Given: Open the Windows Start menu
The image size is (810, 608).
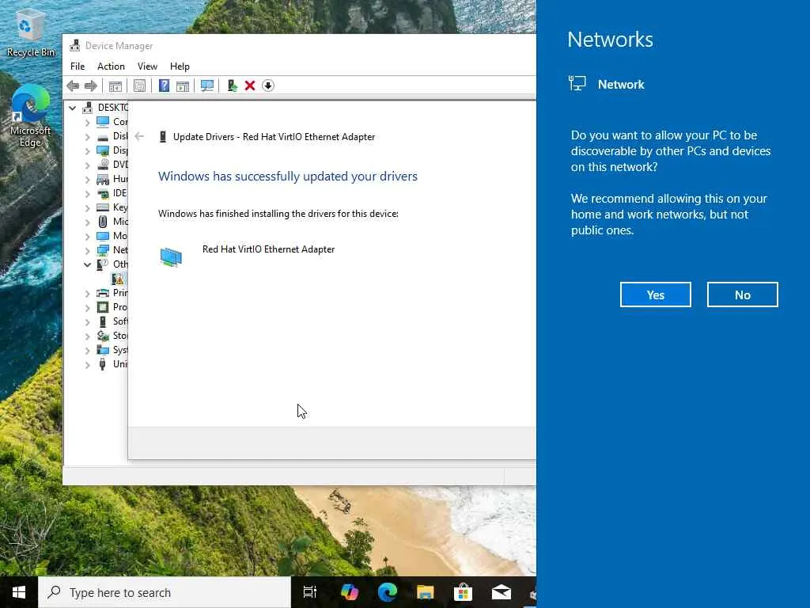Looking at the screenshot, I should point(19,592).
